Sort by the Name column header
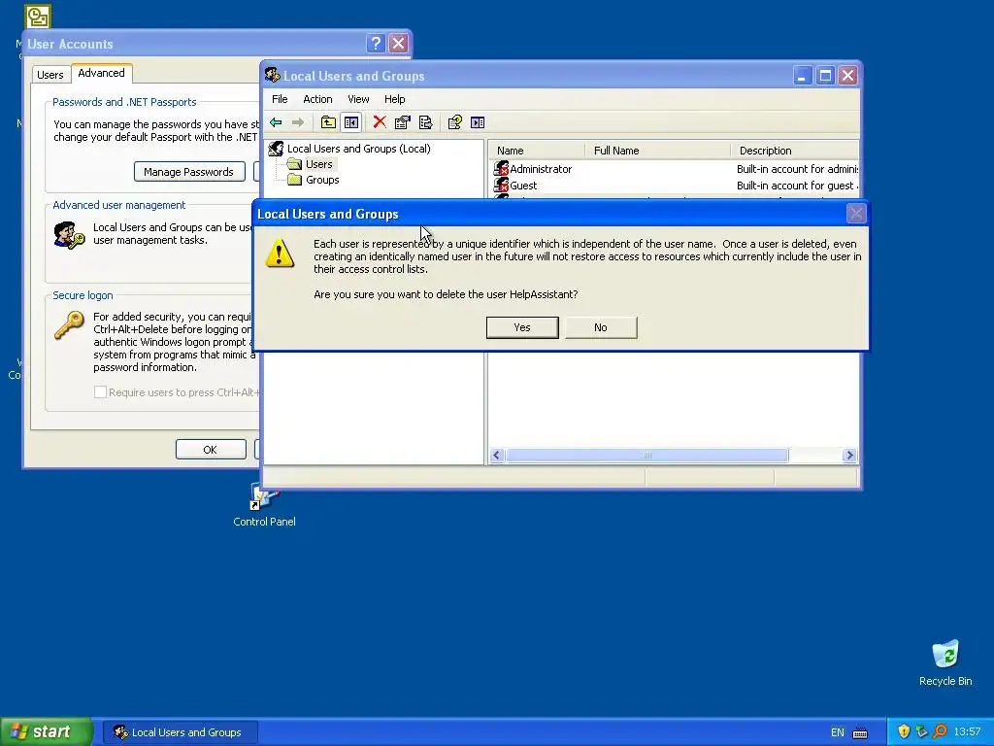 point(537,151)
